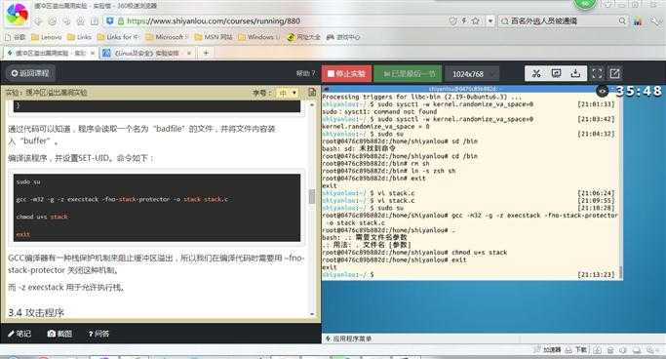This screenshot has width=666, height=359.
Task: Click the colorful chart icon beside search box
Action: point(638,21)
